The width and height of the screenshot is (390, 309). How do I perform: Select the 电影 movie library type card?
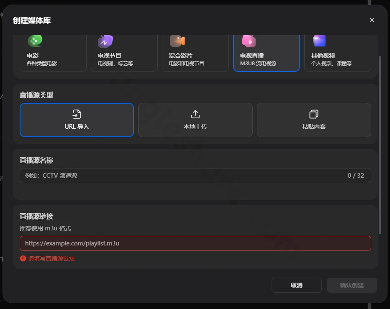tap(53, 53)
